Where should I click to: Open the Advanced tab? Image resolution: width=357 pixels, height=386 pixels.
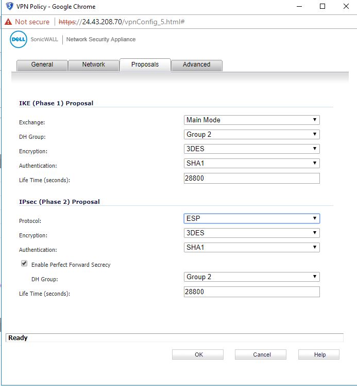click(196, 65)
